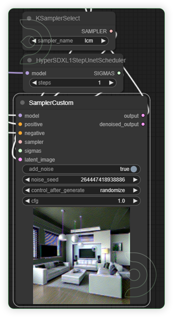The width and height of the screenshot is (173, 317).
Task: Click the denoised_output socket
Action: pyautogui.click(x=143, y=124)
